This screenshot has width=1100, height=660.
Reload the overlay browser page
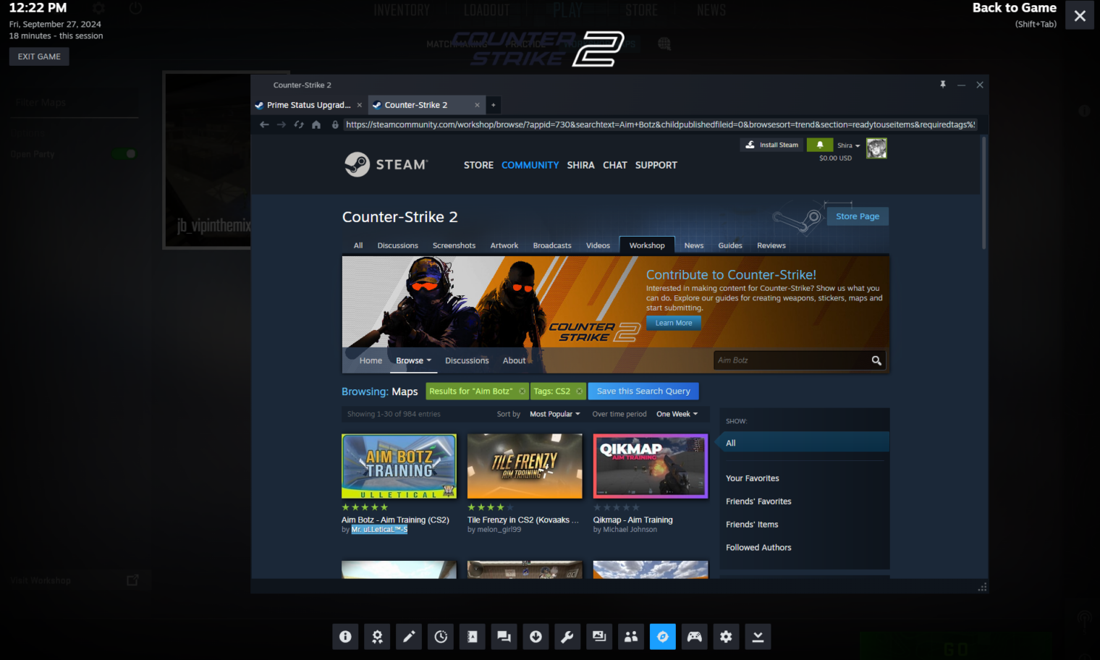point(299,124)
